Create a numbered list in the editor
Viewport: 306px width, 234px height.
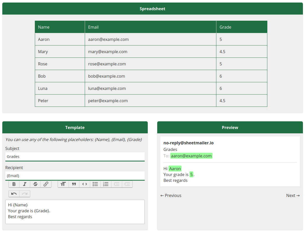click(106, 184)
